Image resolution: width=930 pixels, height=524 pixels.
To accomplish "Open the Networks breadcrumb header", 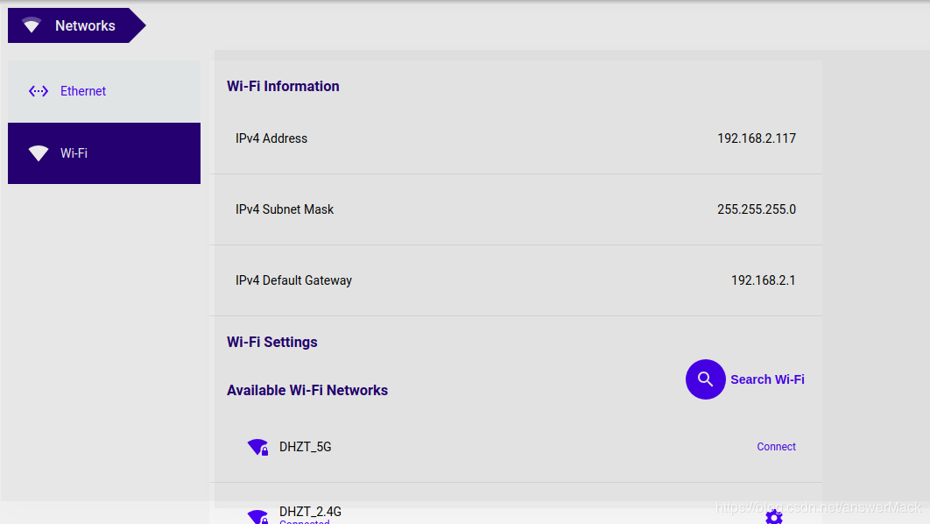I will (x=76, y=25).
